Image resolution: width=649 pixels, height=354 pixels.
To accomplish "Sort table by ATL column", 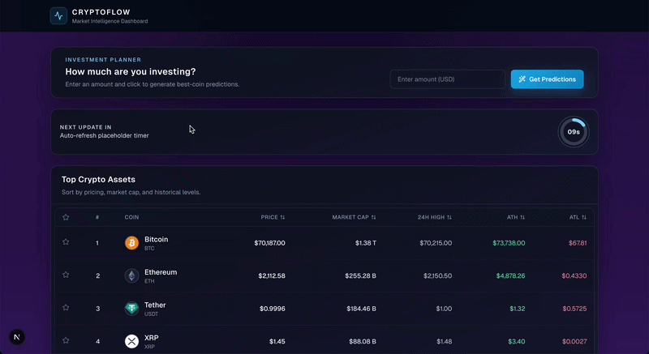I will [x=578, y=217].
